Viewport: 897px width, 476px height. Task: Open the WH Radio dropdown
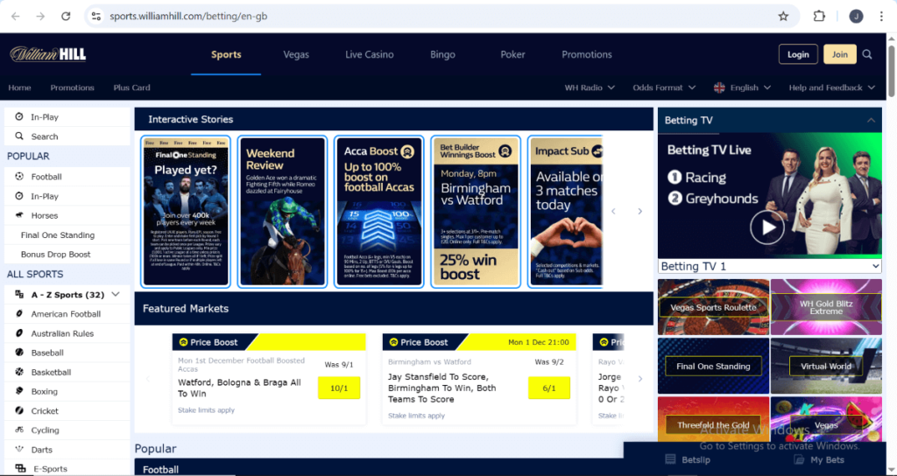(590, 87)
